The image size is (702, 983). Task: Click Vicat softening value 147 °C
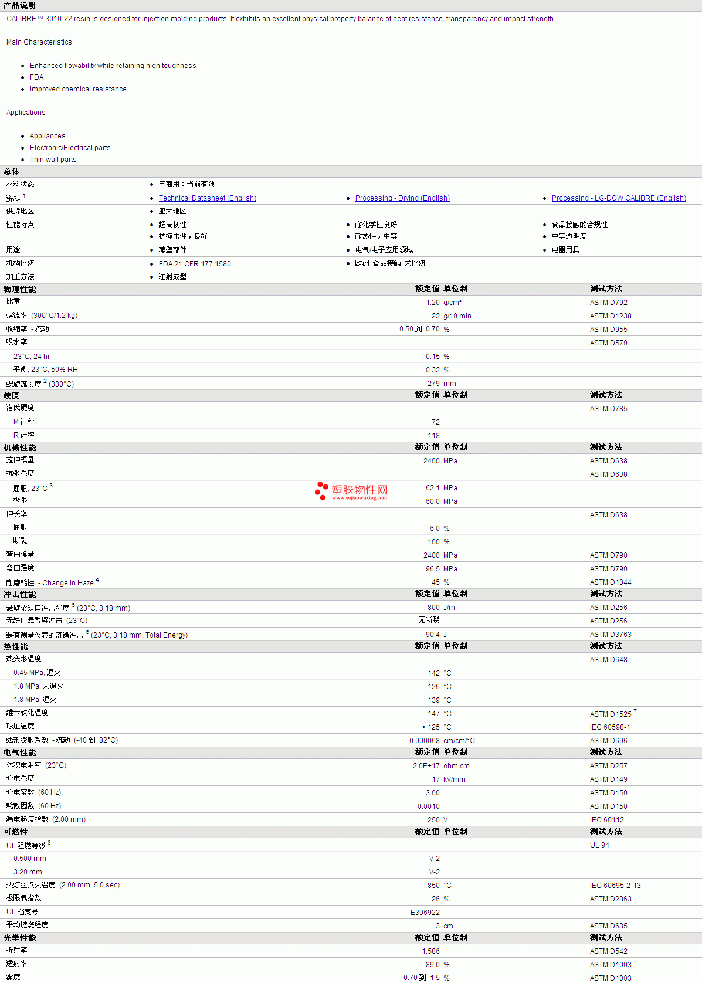439,714
